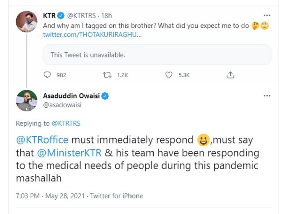Click the KTR display name
Image resolution: width=284 pixels, height=214 pixels.
tap(49, 16)
